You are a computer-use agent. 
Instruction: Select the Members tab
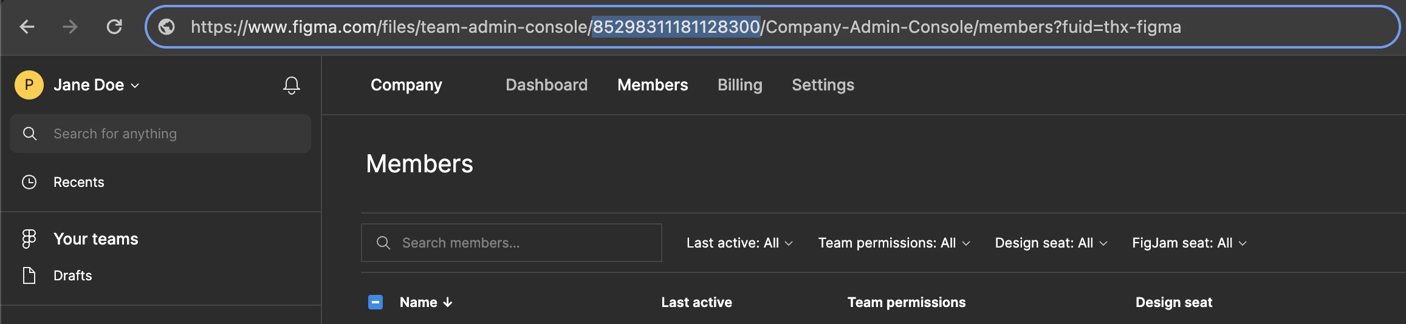coord(653,85)
